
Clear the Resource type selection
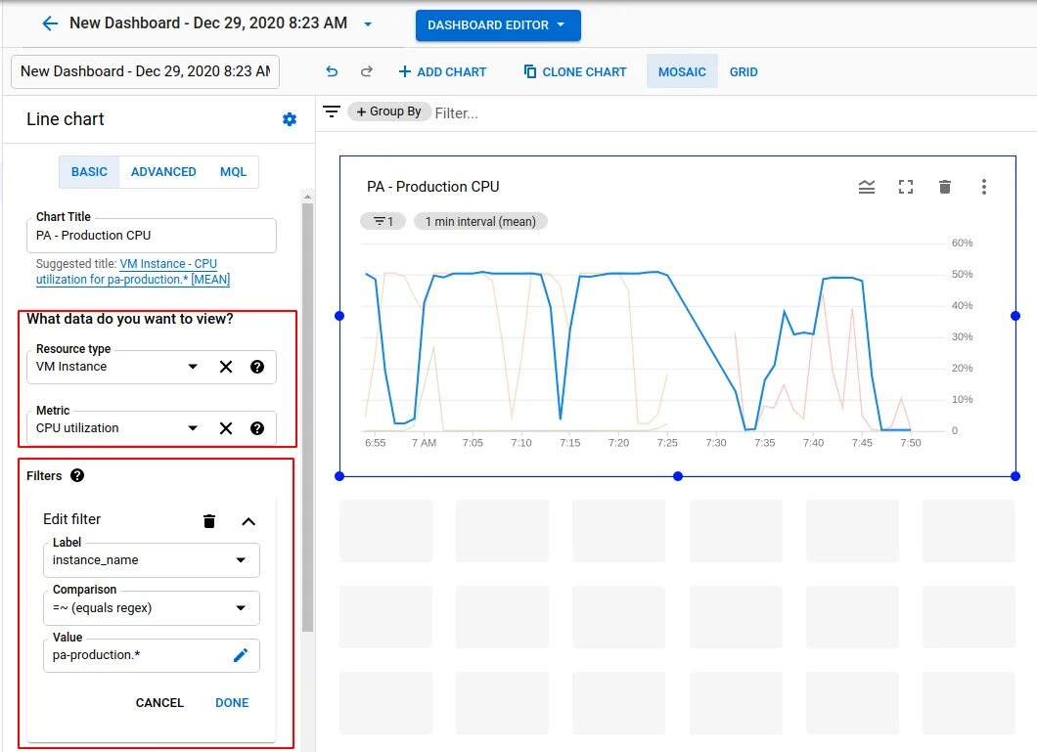pyautogui.click(x=226, y=367)
